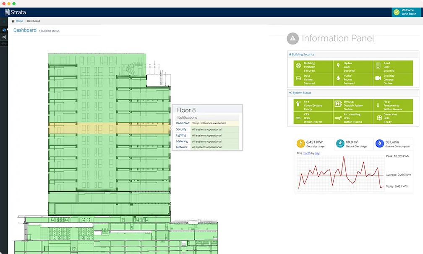Click the day link above the chart
423x254 pixels.
317,153
